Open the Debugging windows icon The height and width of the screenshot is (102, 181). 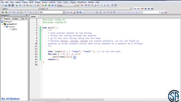pos(112,5)
